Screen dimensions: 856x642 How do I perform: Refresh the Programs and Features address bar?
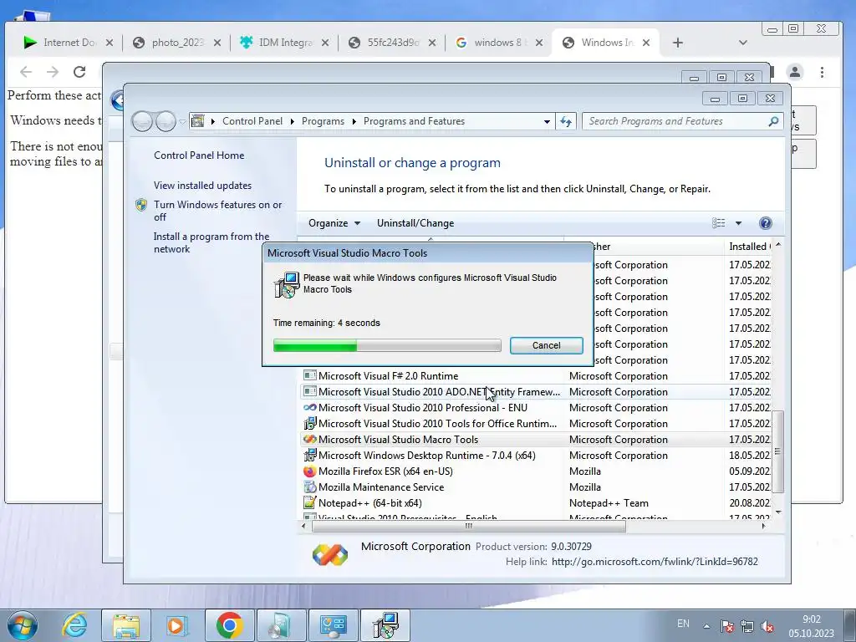[x=566, y=121]
